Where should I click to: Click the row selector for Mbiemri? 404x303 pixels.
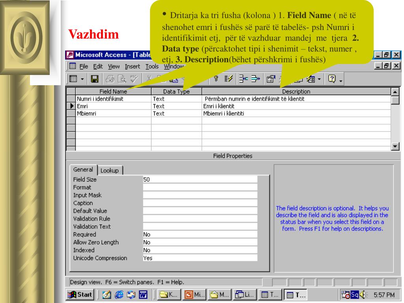(x=71, y=114)
